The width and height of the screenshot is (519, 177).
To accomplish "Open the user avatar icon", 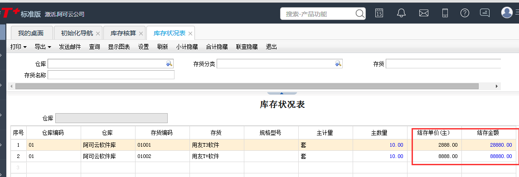I will click(x=507, y=13).
